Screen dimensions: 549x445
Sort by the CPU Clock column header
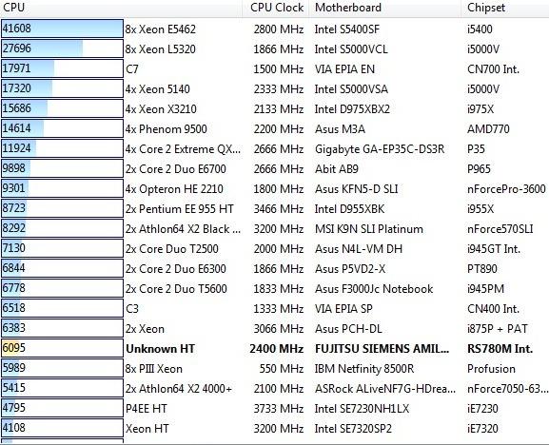tap(276, 8)
